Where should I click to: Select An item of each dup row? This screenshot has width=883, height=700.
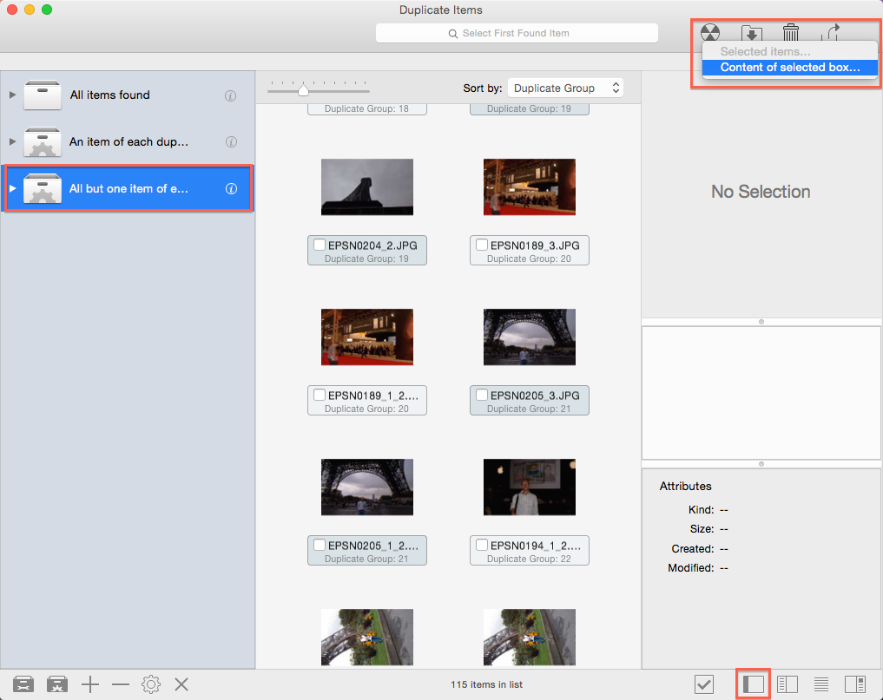[x=128, y=141]
